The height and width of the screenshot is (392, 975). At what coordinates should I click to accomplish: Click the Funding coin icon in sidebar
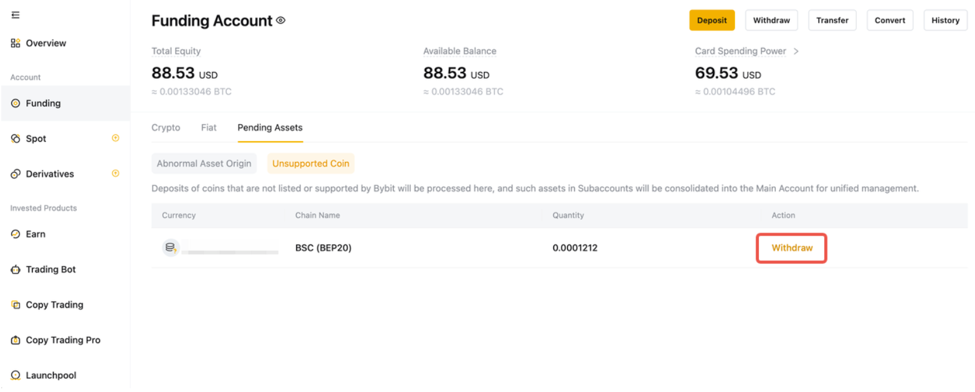pos(16,103)
